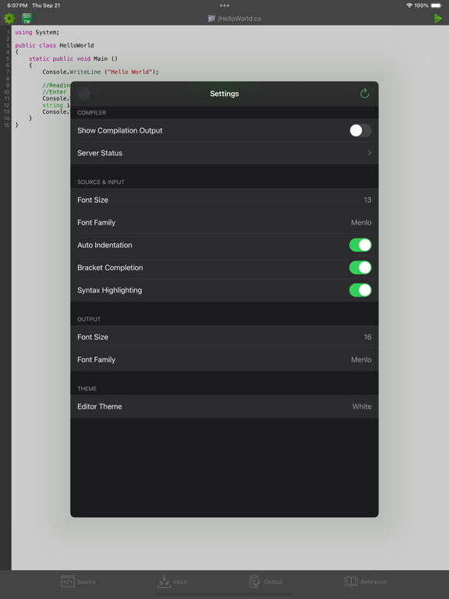Disable Bracket Completion switch
This screenshot has height=599, width=449.
tap(360, 268)
